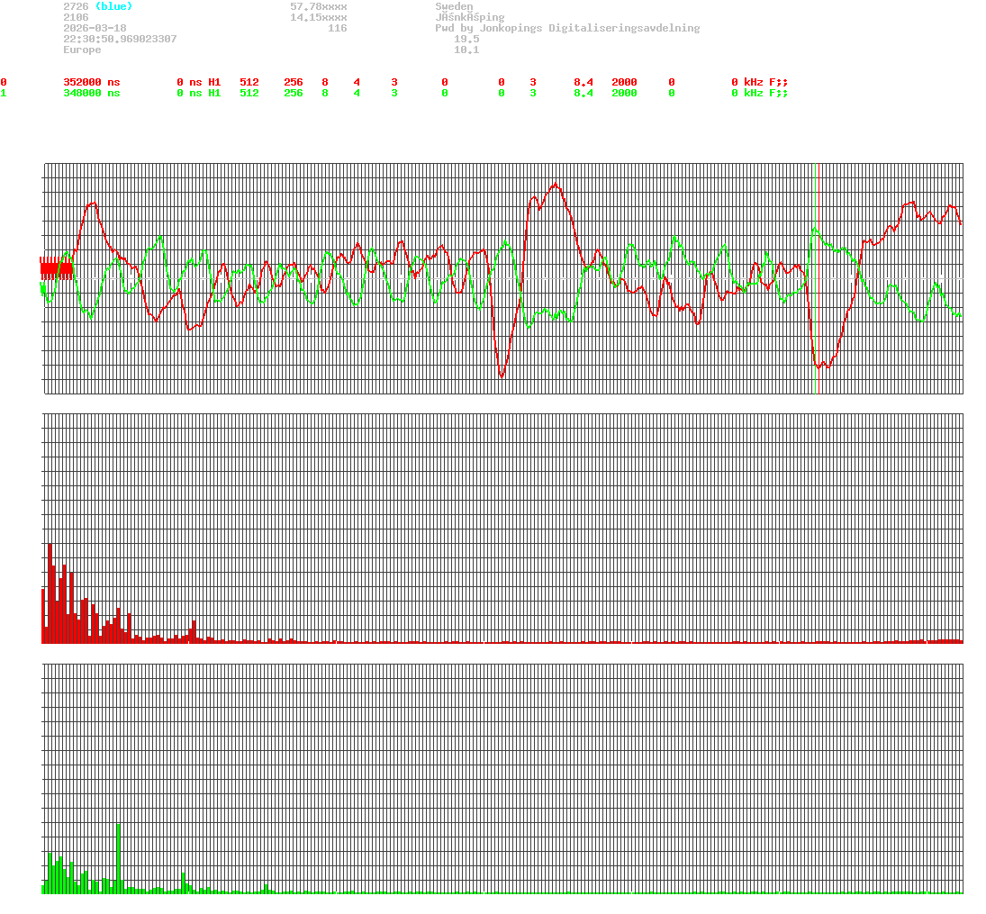
Task: Click the H1 amplifier entry for channel 0
Action: pos(215,81)
